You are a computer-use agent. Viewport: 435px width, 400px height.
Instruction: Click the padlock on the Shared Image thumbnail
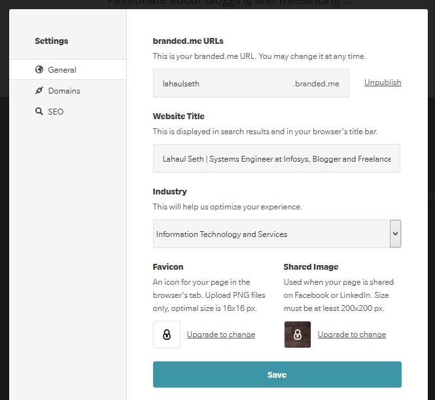[x=298, y=335]
